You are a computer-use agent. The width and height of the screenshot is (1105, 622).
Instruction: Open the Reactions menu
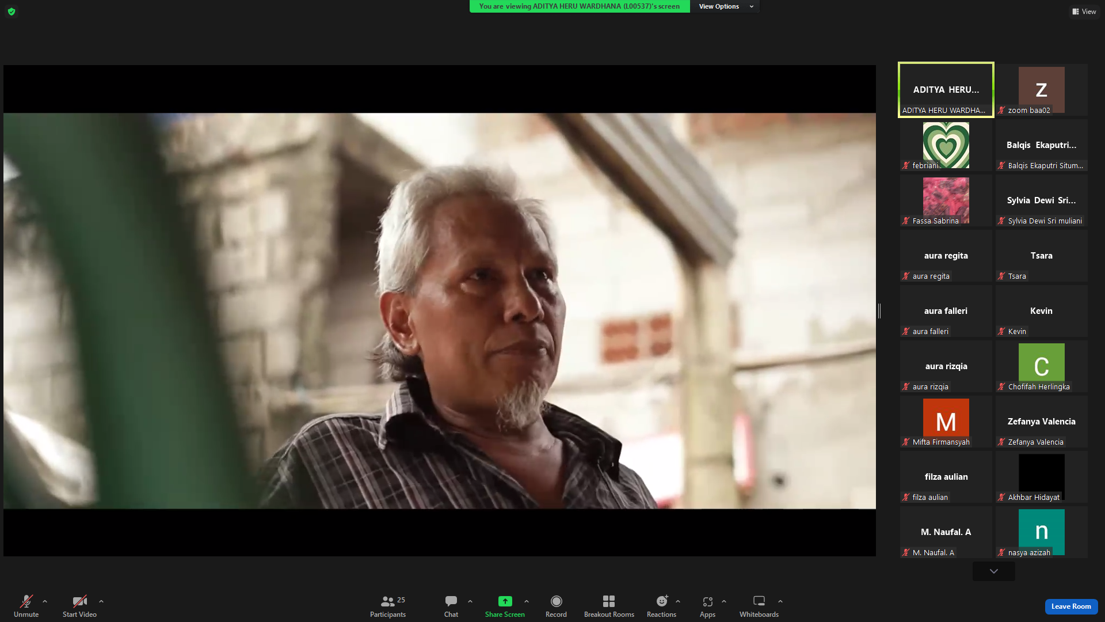coord(661,606)
